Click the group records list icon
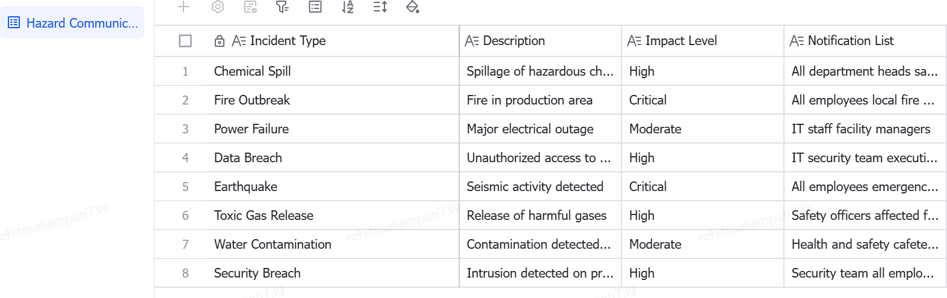 point(315,7)
